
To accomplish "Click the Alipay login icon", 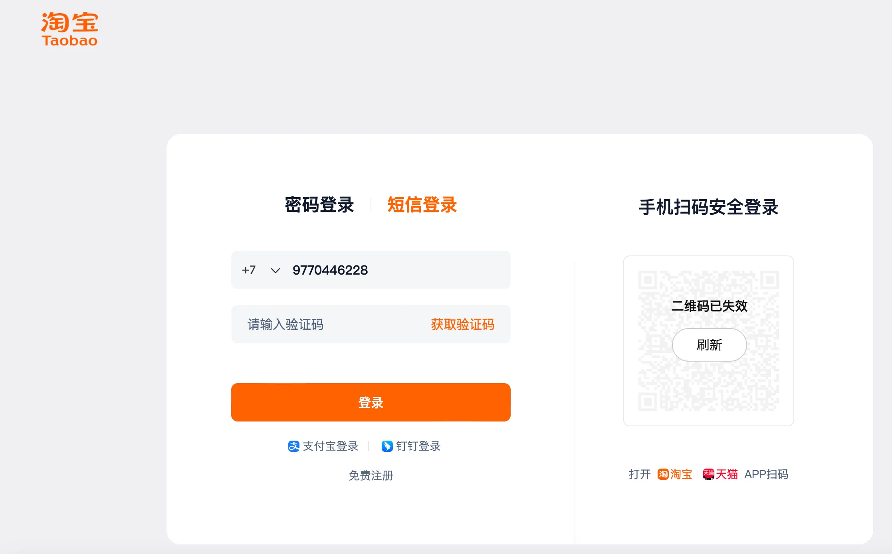I will pos(293,446).
